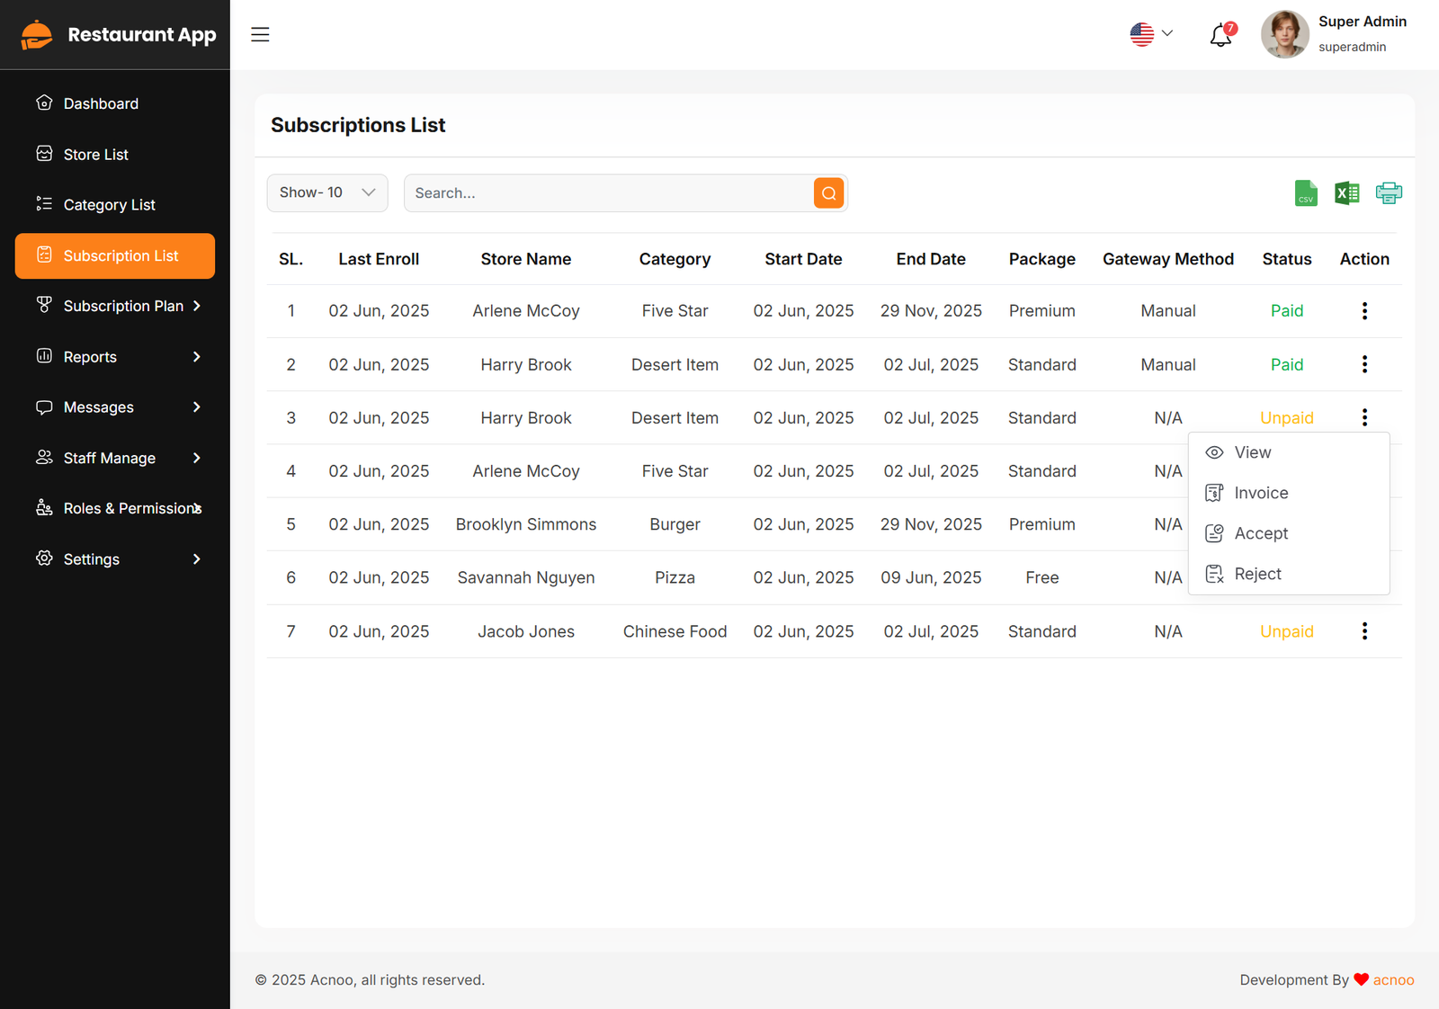1439x1009 pixels.
Task: Open the Dashboard page
Action: pos(101,104)
